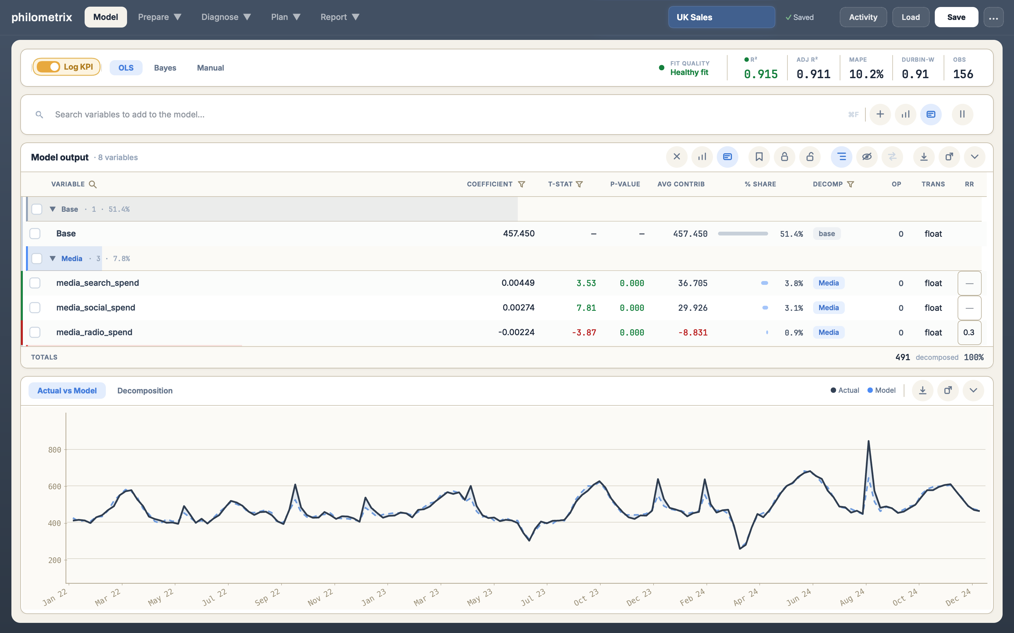Check the media_search_spend row checkbox
Viewport: 1014px width, 633px height.
coord(35,283)
